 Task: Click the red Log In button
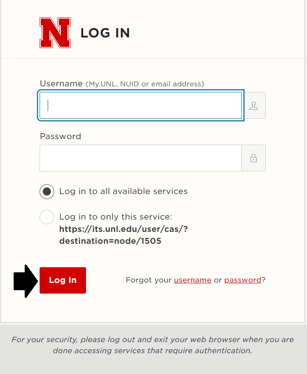pyautogui.click(x=63, y=280)
